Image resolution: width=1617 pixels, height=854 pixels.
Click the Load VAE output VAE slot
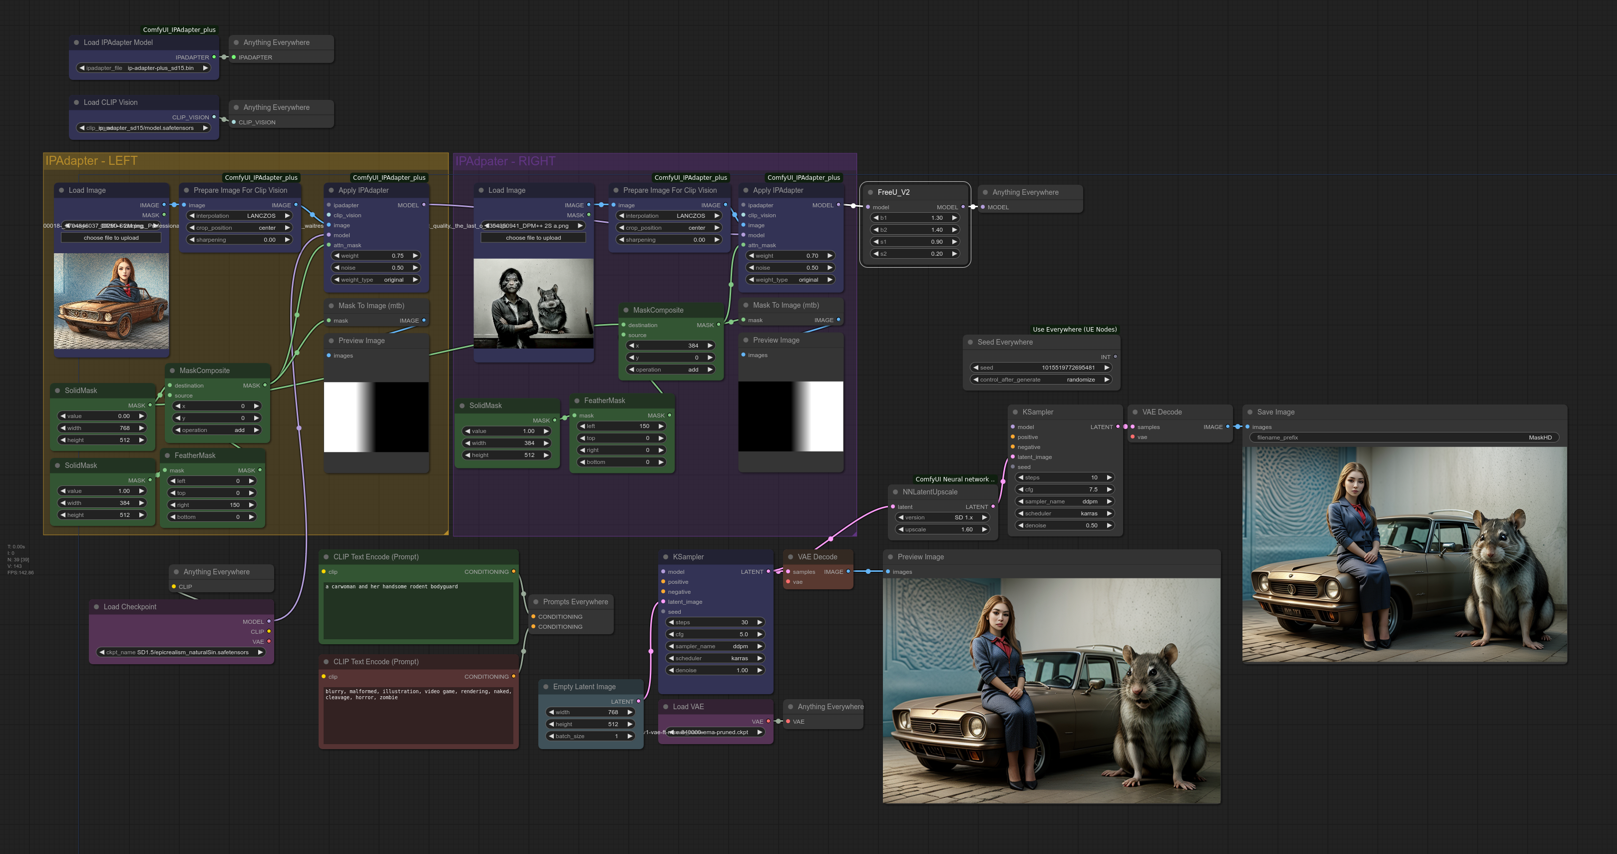point(769,722)
